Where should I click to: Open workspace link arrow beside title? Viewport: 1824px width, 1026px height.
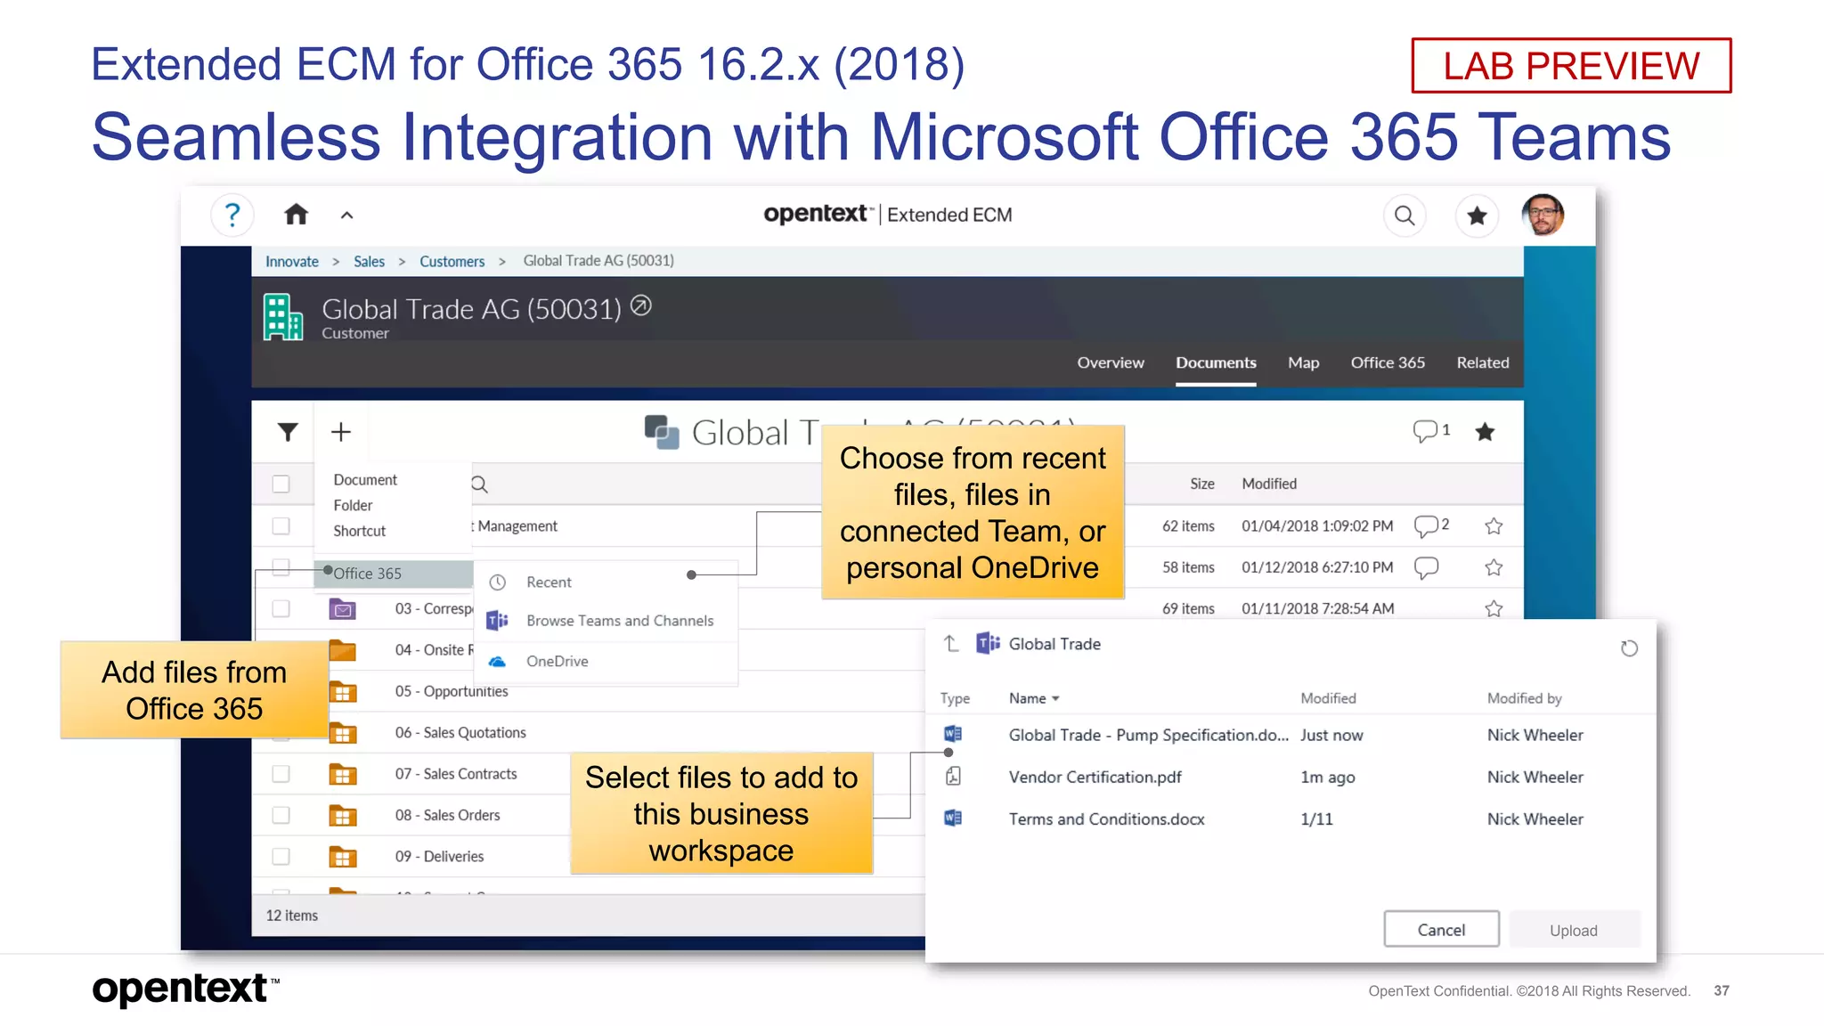click(641, 306)
